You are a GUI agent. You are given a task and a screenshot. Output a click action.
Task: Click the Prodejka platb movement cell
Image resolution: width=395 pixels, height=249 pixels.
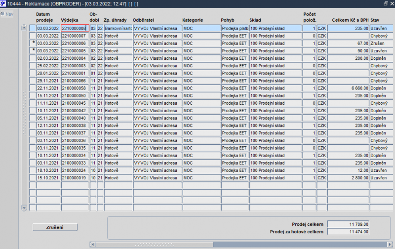pyautogui.click(x=235, y=28)
